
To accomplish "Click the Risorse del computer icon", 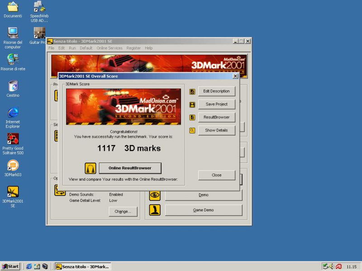I will (13, 38).
